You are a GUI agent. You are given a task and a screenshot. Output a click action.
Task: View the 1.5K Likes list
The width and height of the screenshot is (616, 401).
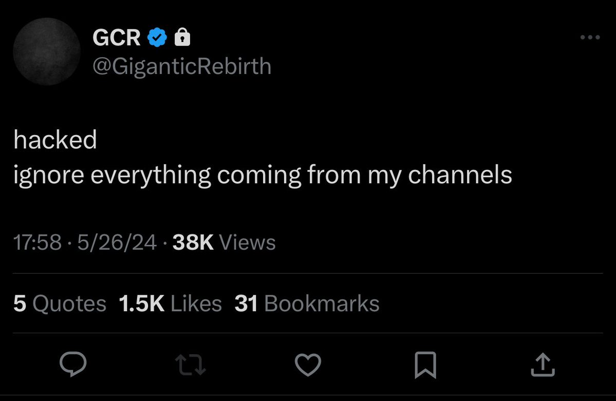click(170, 303)
